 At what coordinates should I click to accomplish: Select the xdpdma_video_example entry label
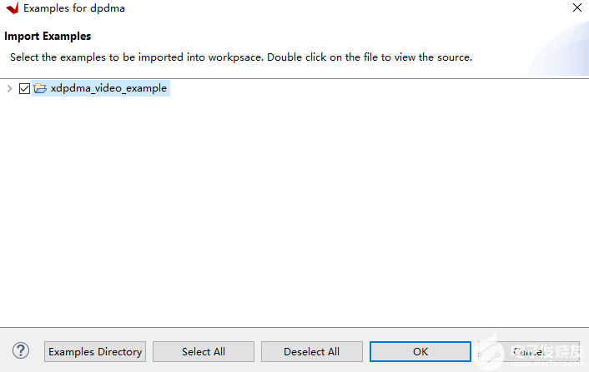(x=108, y=88)
